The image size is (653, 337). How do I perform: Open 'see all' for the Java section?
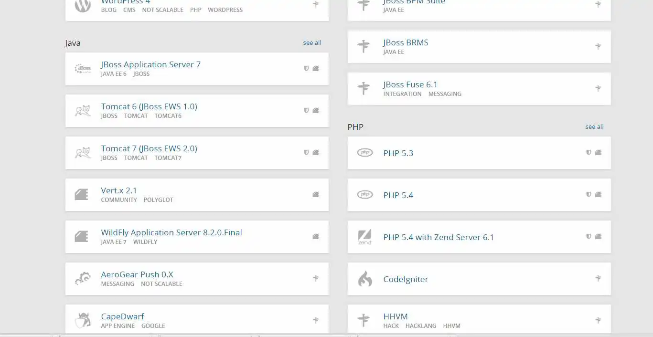pos(312,43)
